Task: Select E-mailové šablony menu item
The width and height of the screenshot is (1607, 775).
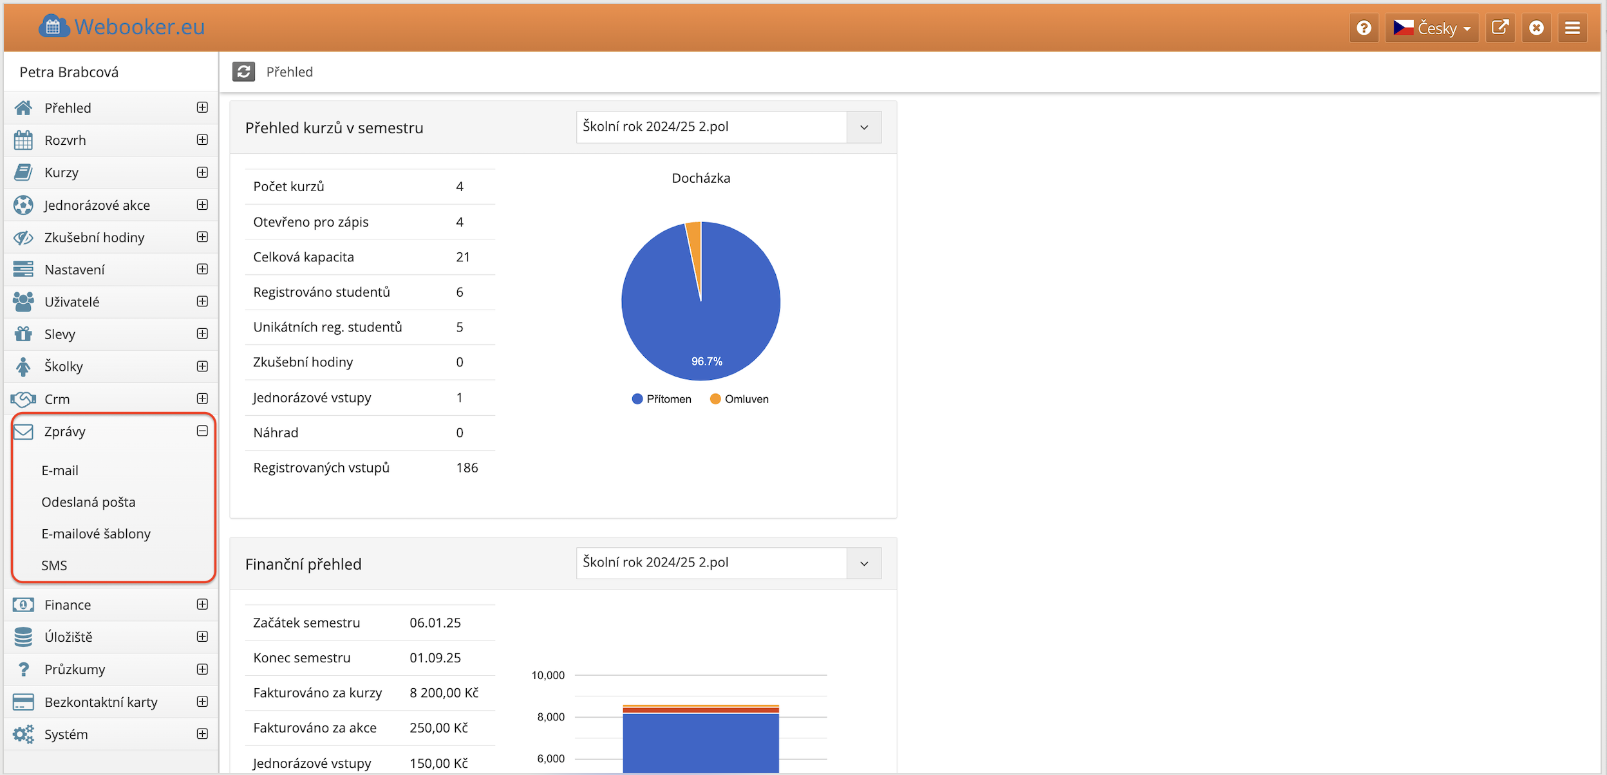Action: click(96, 534)
